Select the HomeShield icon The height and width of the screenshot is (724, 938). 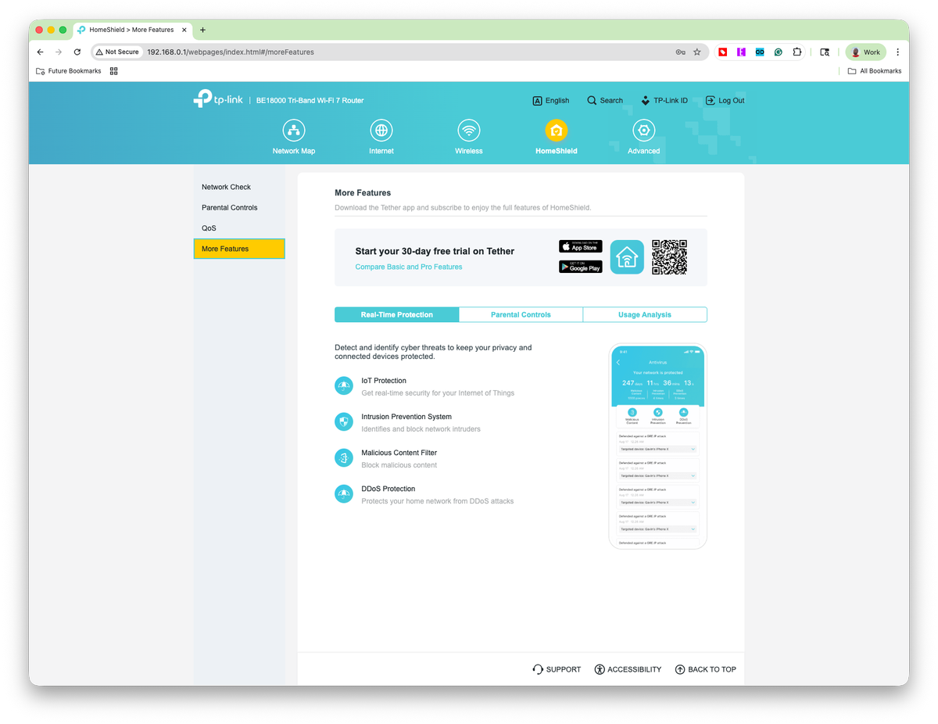[557, 131]
